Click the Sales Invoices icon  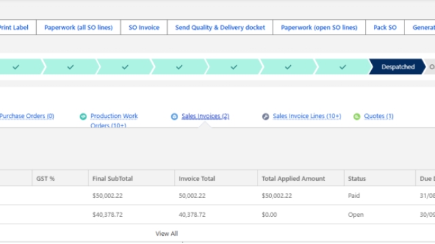(174, 117)
